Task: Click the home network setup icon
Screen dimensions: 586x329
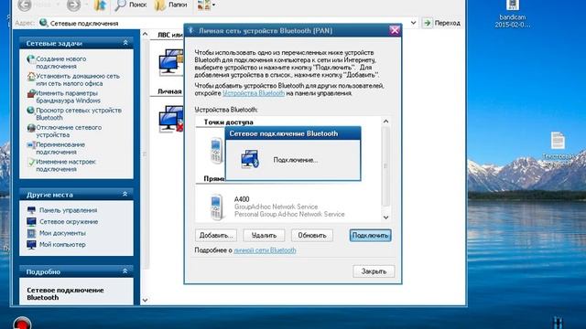Action: 31,77
